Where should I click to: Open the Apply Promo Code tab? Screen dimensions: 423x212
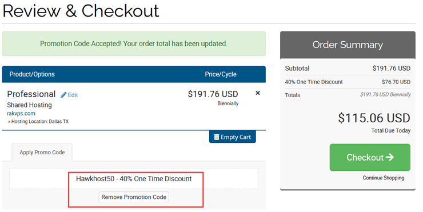click(x=42, y=153)
